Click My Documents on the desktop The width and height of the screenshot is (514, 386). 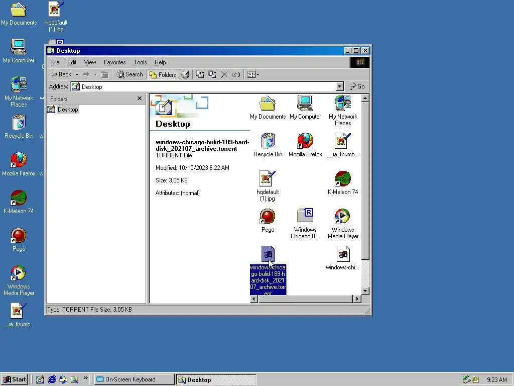click(19, 14)
